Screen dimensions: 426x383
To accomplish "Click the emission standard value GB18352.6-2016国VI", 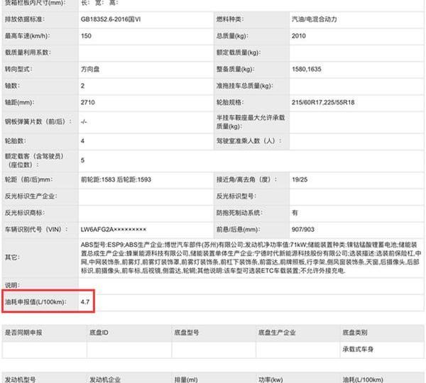I will click(111, 19).
